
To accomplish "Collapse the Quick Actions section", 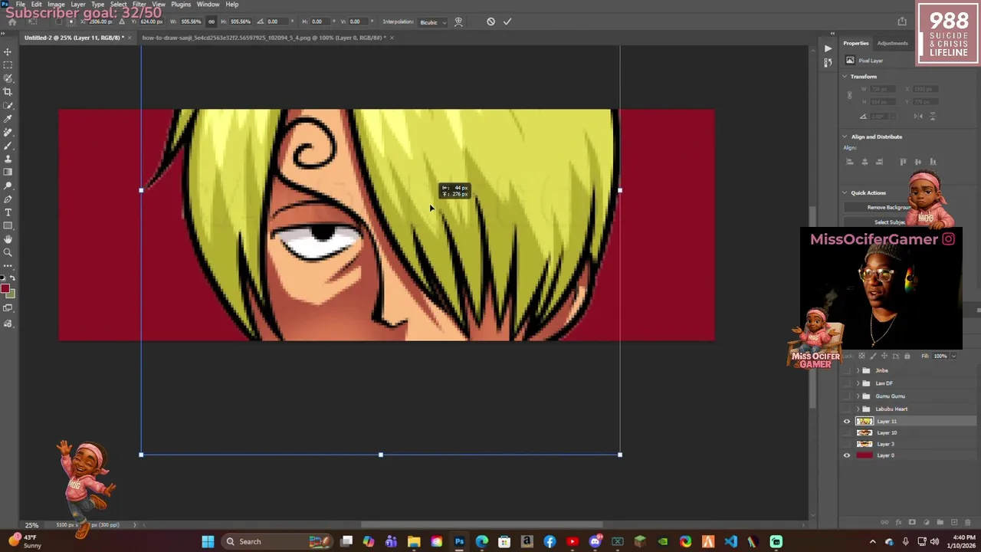I will (845, 193).
